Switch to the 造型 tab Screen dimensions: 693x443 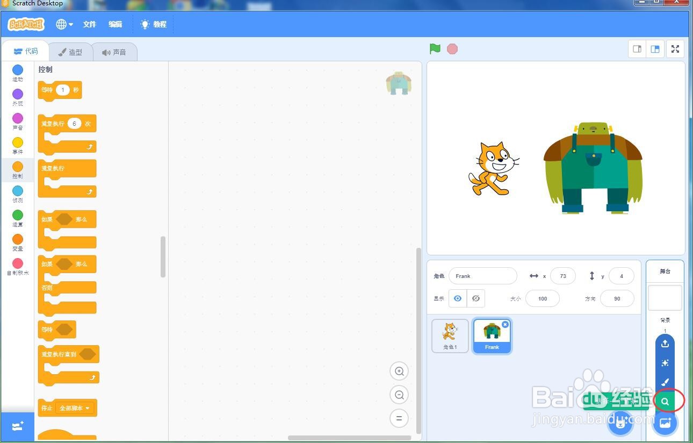click(70, 52)
